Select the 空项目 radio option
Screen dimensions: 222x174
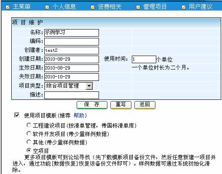click(29, 150)
